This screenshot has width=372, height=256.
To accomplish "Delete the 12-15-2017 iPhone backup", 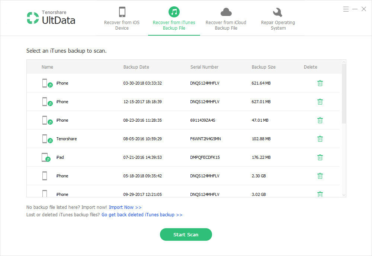I will 320,102.
